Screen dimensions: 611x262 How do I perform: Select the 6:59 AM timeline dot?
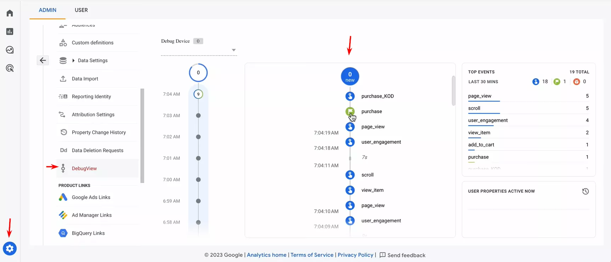click(x=198, y=201)
